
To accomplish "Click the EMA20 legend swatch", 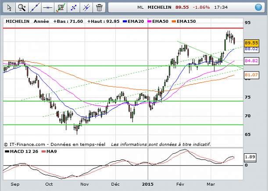I will point(125,21).
